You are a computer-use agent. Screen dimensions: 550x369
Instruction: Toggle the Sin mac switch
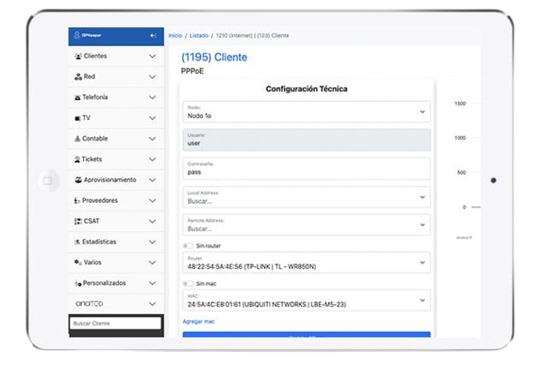[x=188, y=283]
